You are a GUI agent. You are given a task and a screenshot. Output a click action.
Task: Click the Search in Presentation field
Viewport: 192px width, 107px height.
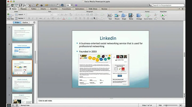(168, 5)
